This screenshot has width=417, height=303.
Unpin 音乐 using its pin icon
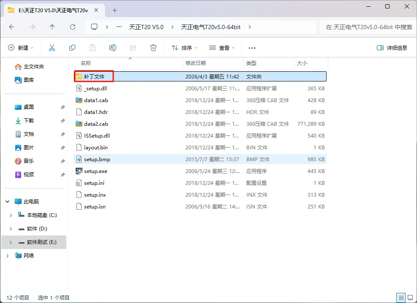click(x=63, y=161)
